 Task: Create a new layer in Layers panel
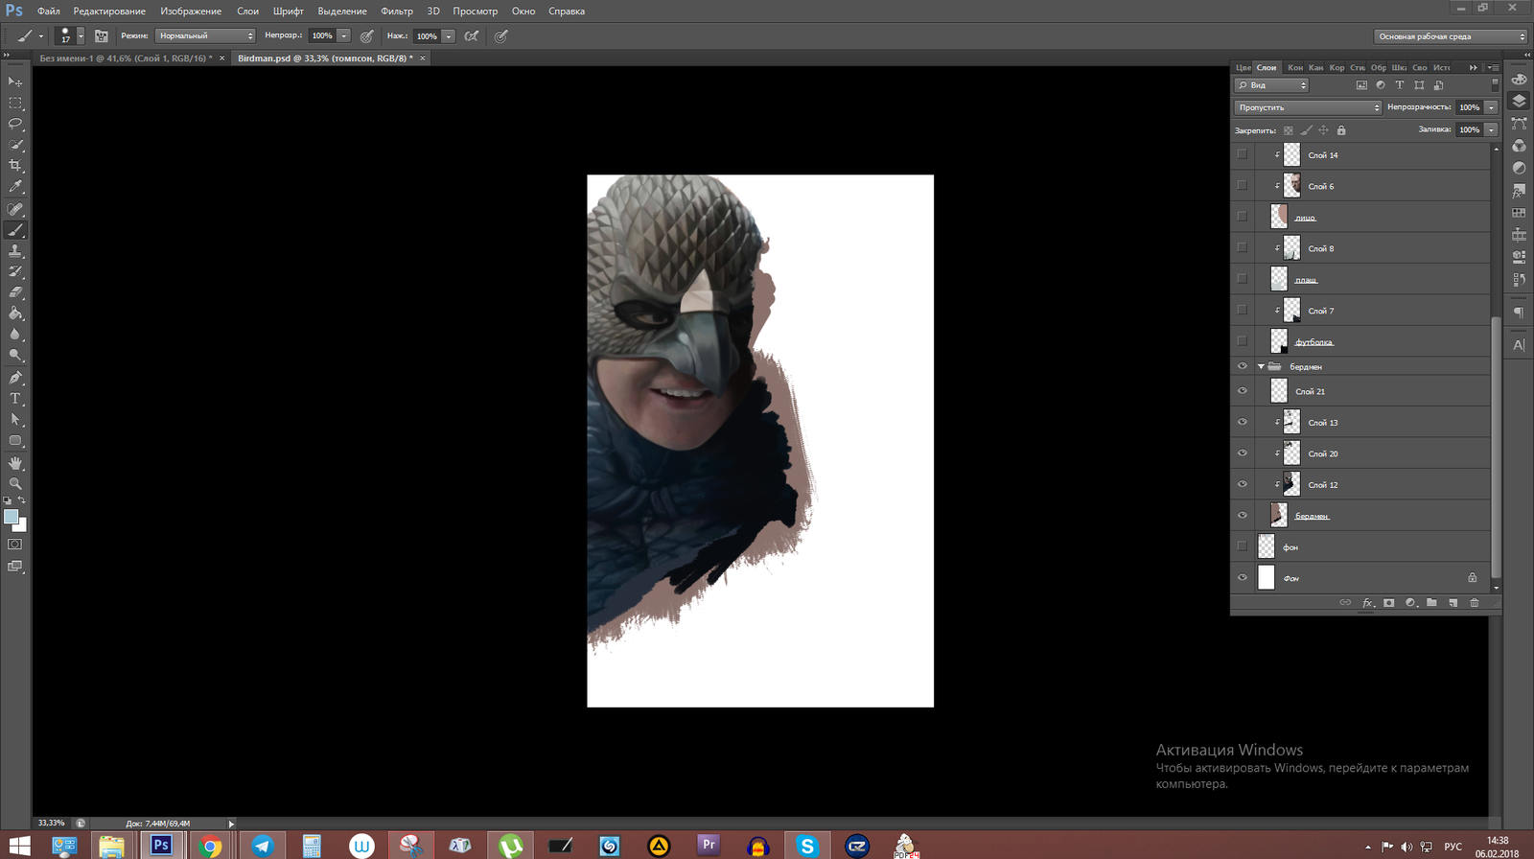[1453, 603]
